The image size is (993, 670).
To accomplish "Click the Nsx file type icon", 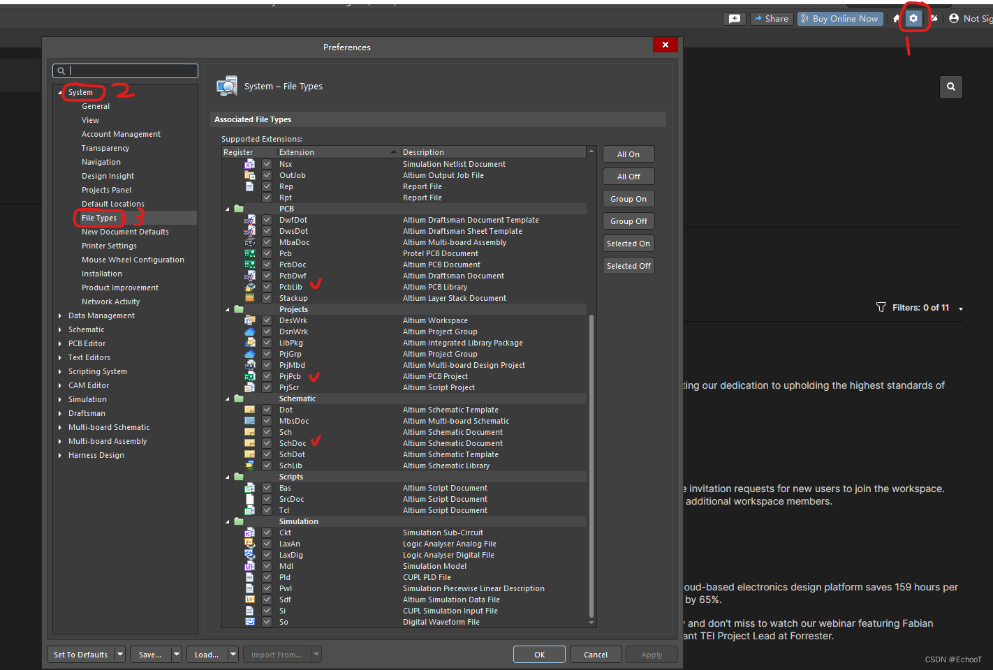I will tap(250, 164).
